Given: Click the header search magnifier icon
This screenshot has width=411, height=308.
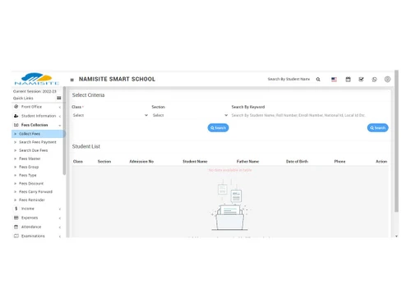Looking at the screenshot, I should click(x=318, y=80).
